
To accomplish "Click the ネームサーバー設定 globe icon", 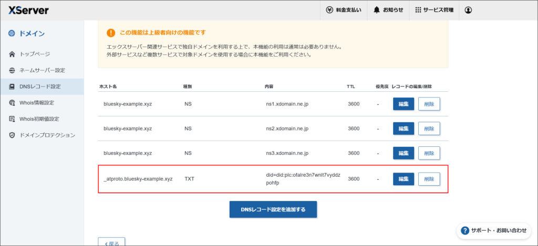I will [x=12, y=70].
